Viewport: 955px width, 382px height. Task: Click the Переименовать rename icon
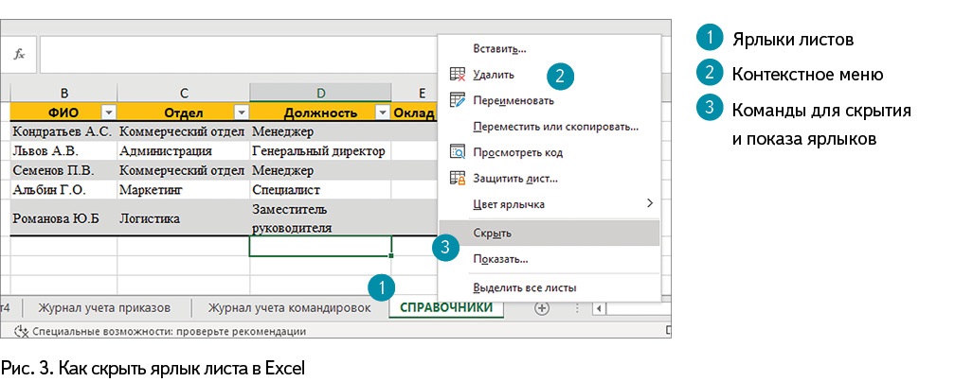[x=458, y=99]
